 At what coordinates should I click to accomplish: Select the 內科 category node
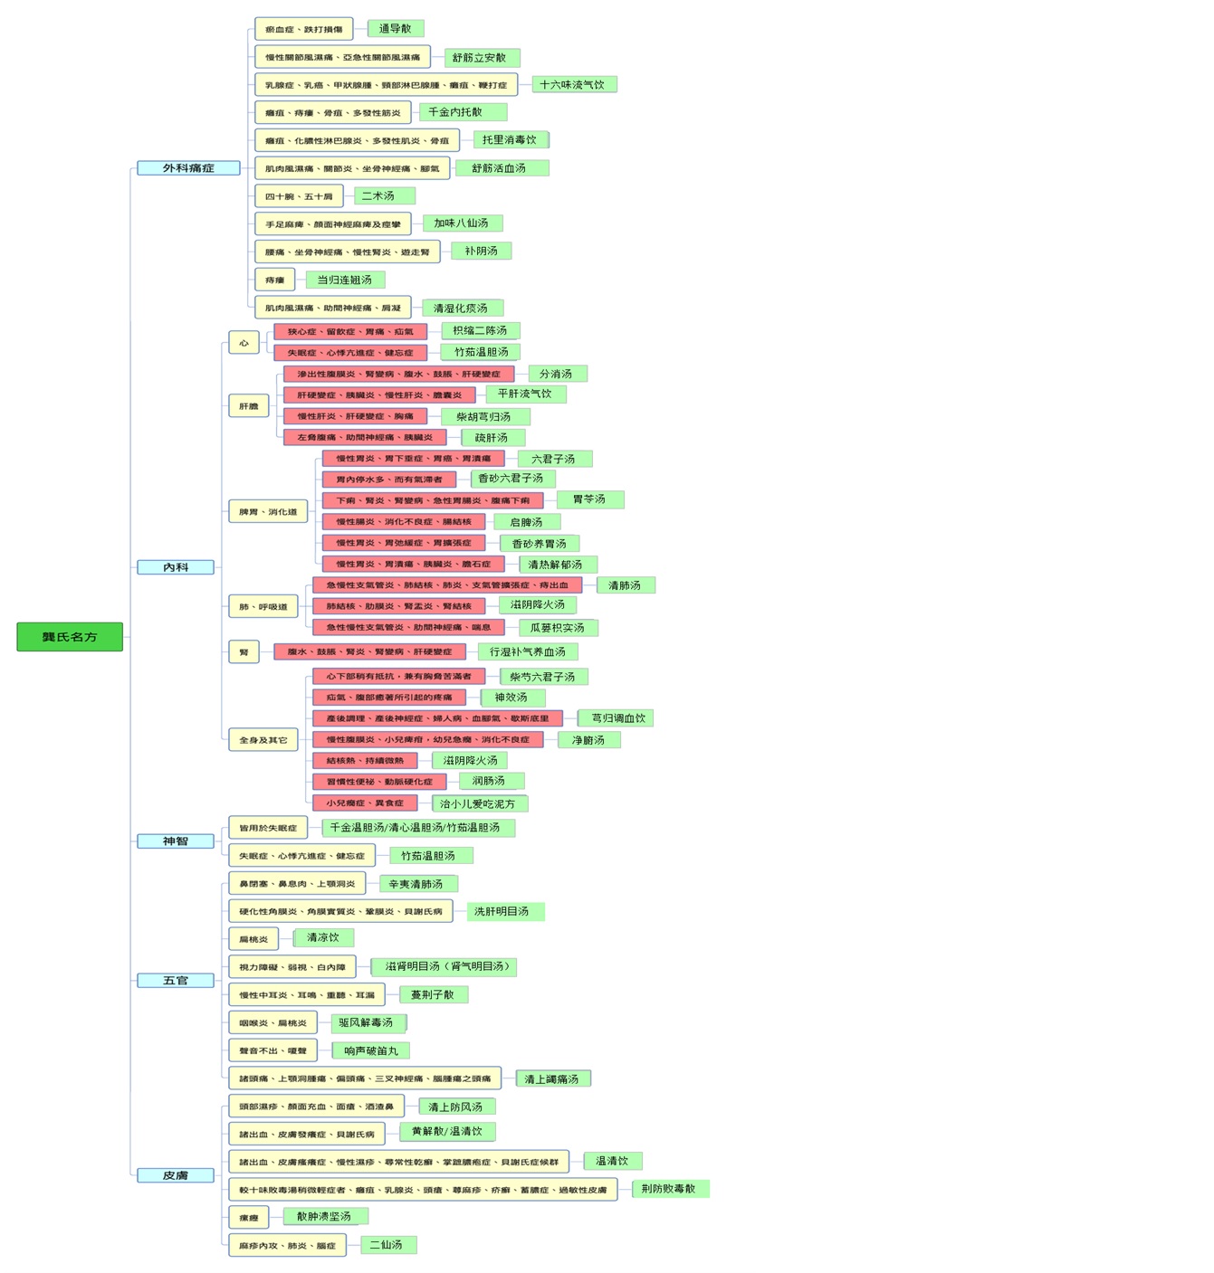click(x=176, y=567)
